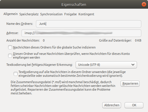This screenshot has height=112, width=148.
Task: Click the 'Adresse:' label
Action: [x=12, y=33]
